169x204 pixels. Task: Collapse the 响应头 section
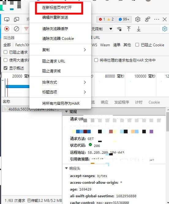point(66,168)
